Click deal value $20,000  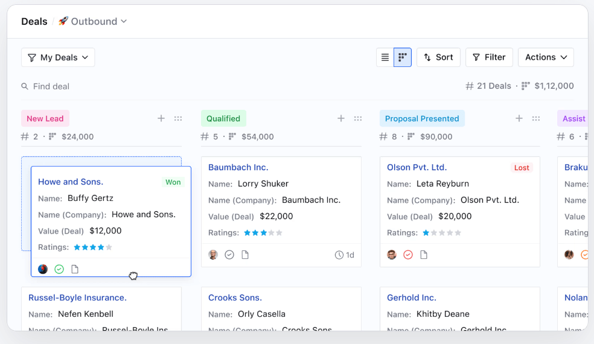[x=455, y=216]
